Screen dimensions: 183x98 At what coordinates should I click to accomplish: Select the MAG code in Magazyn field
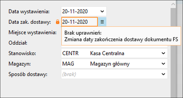click(x=68, y=64)
